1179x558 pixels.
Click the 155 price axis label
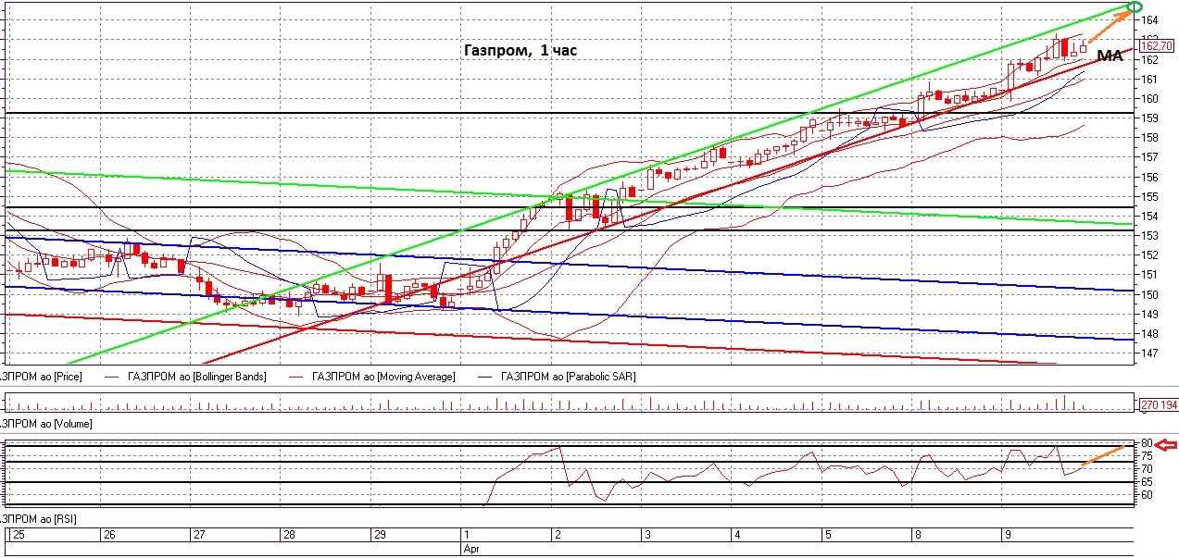pos(1148,197)
